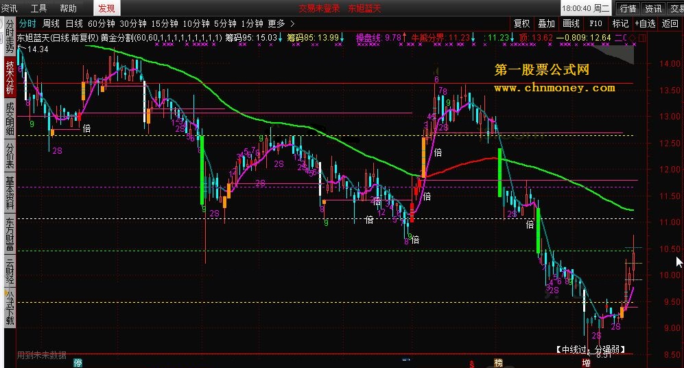The image size is (684, 368).
Task: Click the 东旭蓝天 stock name in title
Action: [x=364, y=8]
